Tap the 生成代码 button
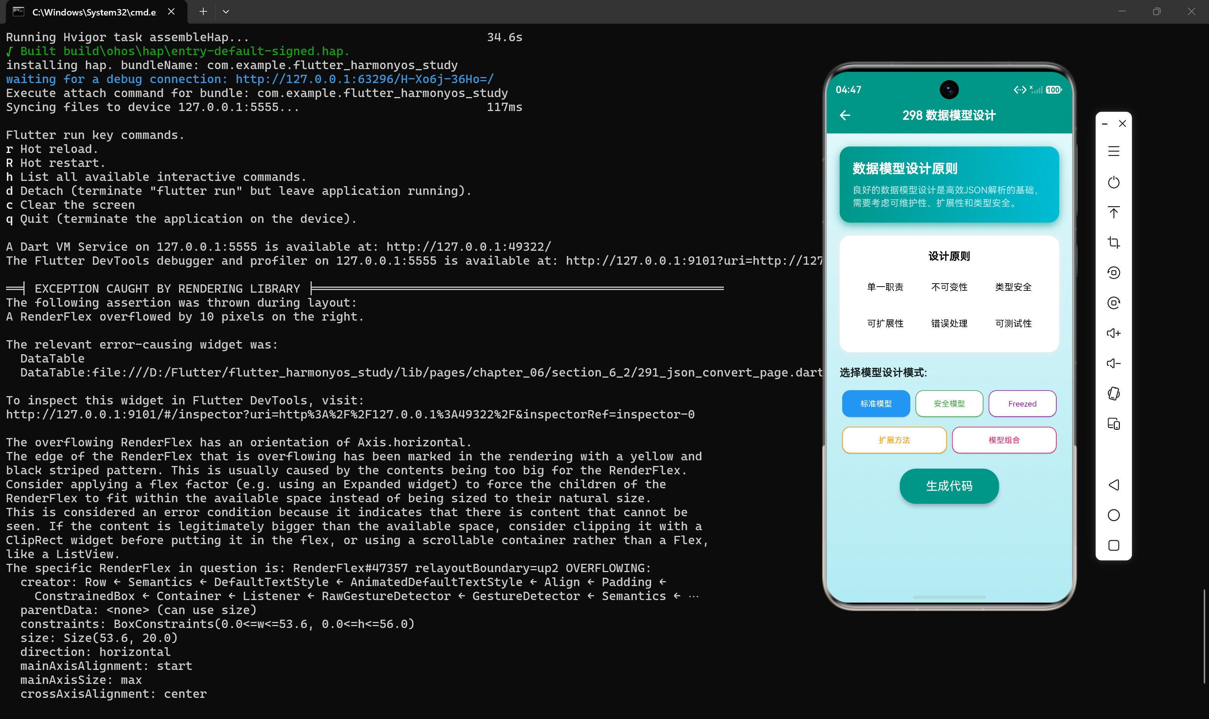1209x719 pixels. tap(949, 486)
